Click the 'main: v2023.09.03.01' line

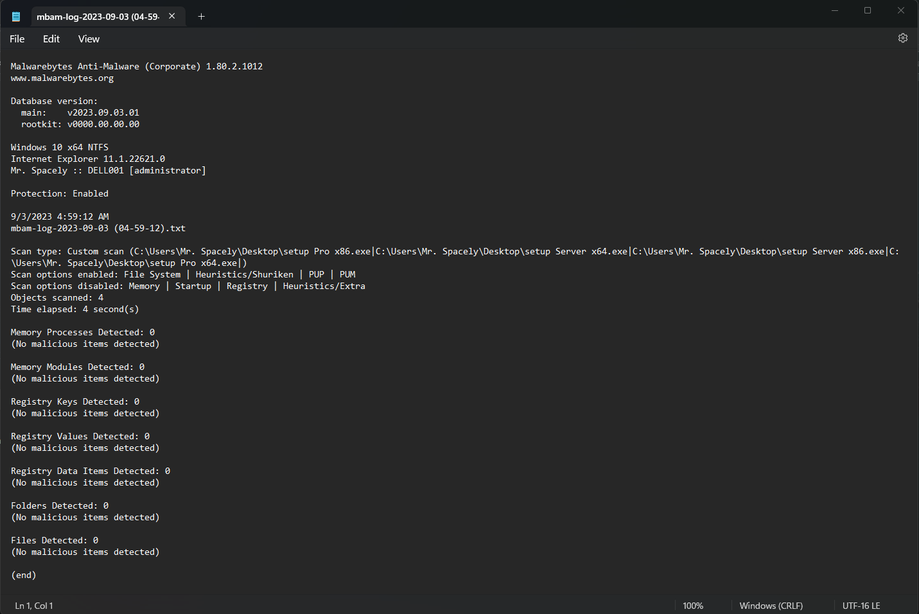point(80,113)
